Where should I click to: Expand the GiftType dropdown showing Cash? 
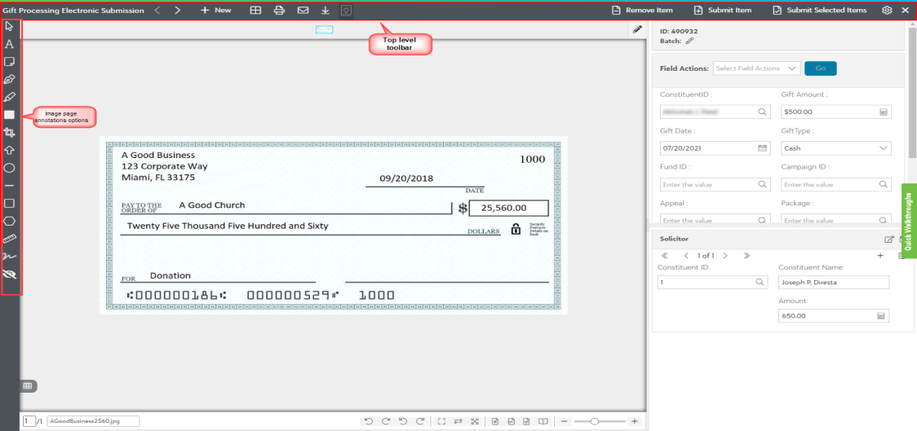pyautogui.click(x=835, y=148)
